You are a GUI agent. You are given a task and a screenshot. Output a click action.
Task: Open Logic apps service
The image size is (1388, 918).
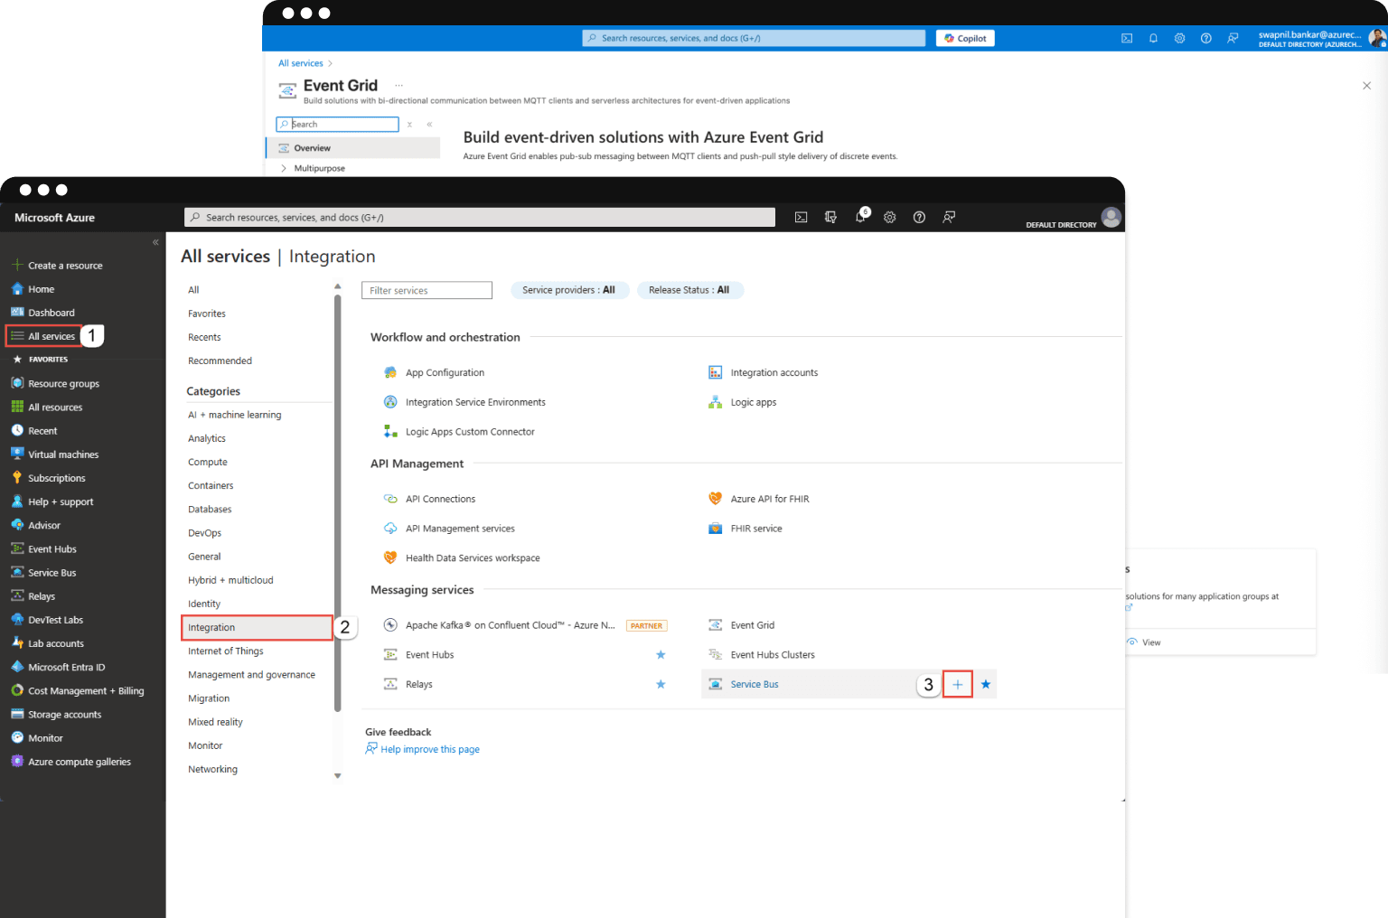coord(753,402)
